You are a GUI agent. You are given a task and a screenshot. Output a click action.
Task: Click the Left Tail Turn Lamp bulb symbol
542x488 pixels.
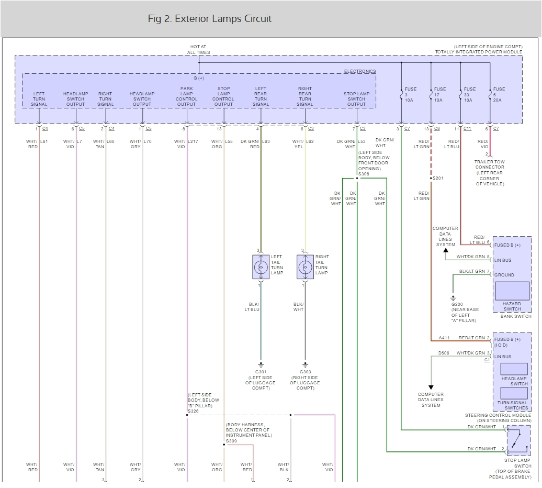point(261,267)
